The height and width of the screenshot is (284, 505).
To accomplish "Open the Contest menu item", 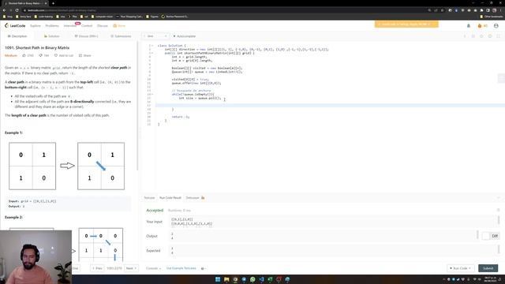I will (87, 26).
